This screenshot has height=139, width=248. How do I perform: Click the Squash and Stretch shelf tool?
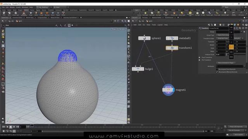(x=24, y=14)
